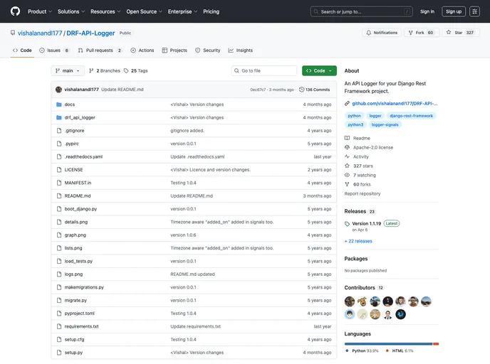Click vishalanandl177 avatar in commit bar
This screenshot has width=490, height=364.
coord(58,90)
